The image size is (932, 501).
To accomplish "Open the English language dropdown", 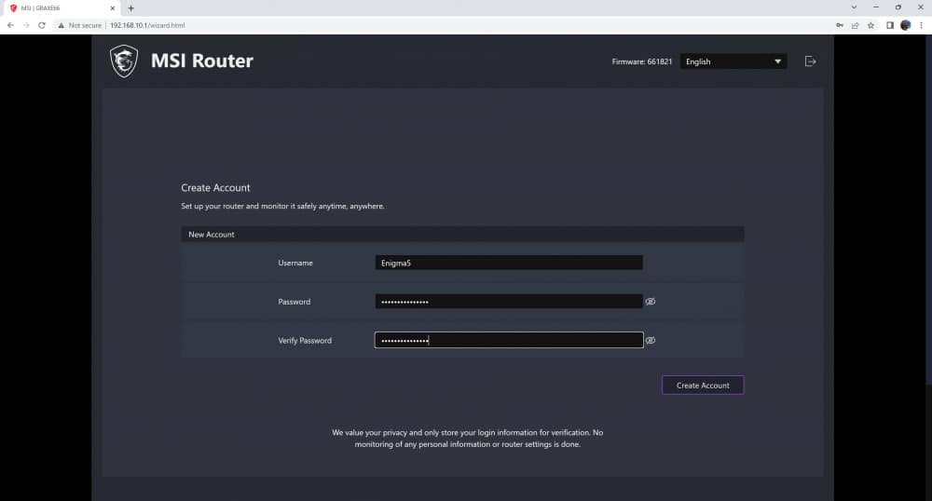I will (733, 61).
